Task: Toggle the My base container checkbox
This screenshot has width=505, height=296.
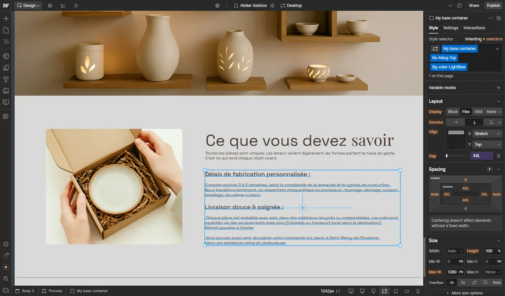Action: pos(432,18)
